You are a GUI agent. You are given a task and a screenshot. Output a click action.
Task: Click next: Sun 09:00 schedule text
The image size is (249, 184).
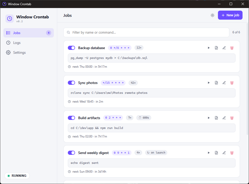pyautogui.click(x=89, y=172)
